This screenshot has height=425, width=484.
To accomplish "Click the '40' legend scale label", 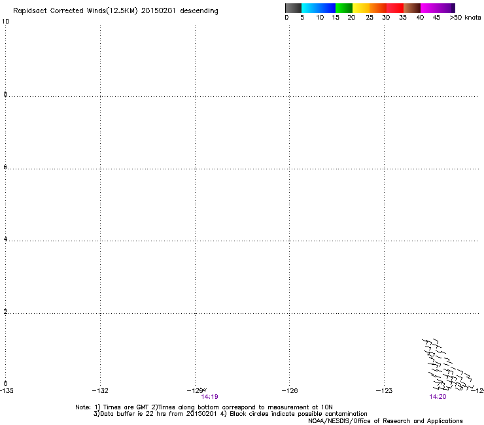I will click(420, 18).
